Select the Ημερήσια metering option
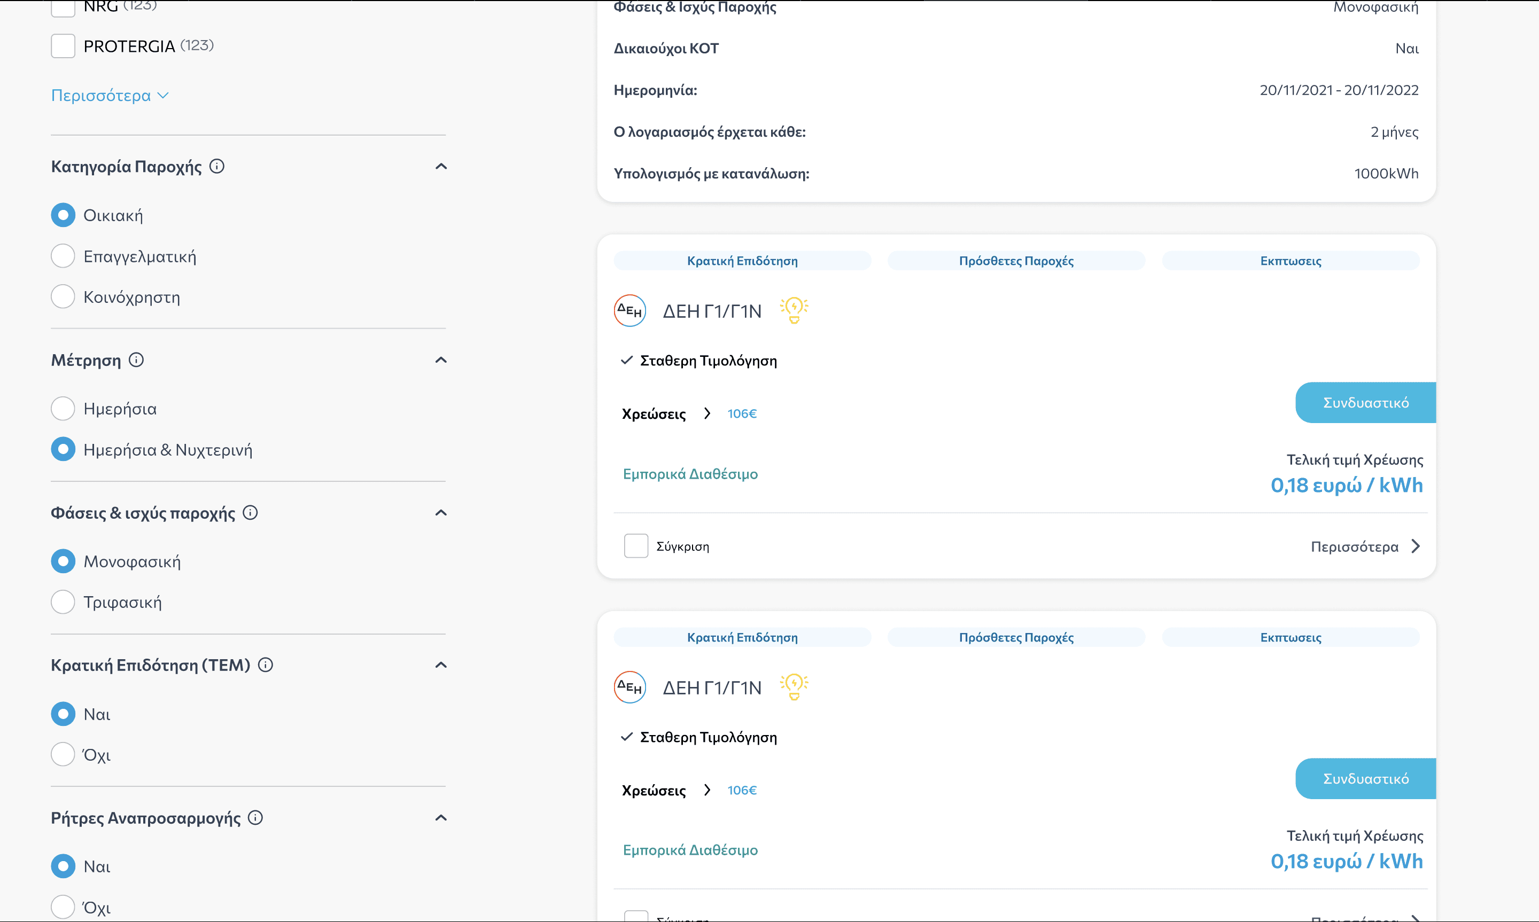This screenshot has height=922, width=1539. pyautogui.click(x=63, y=408)
